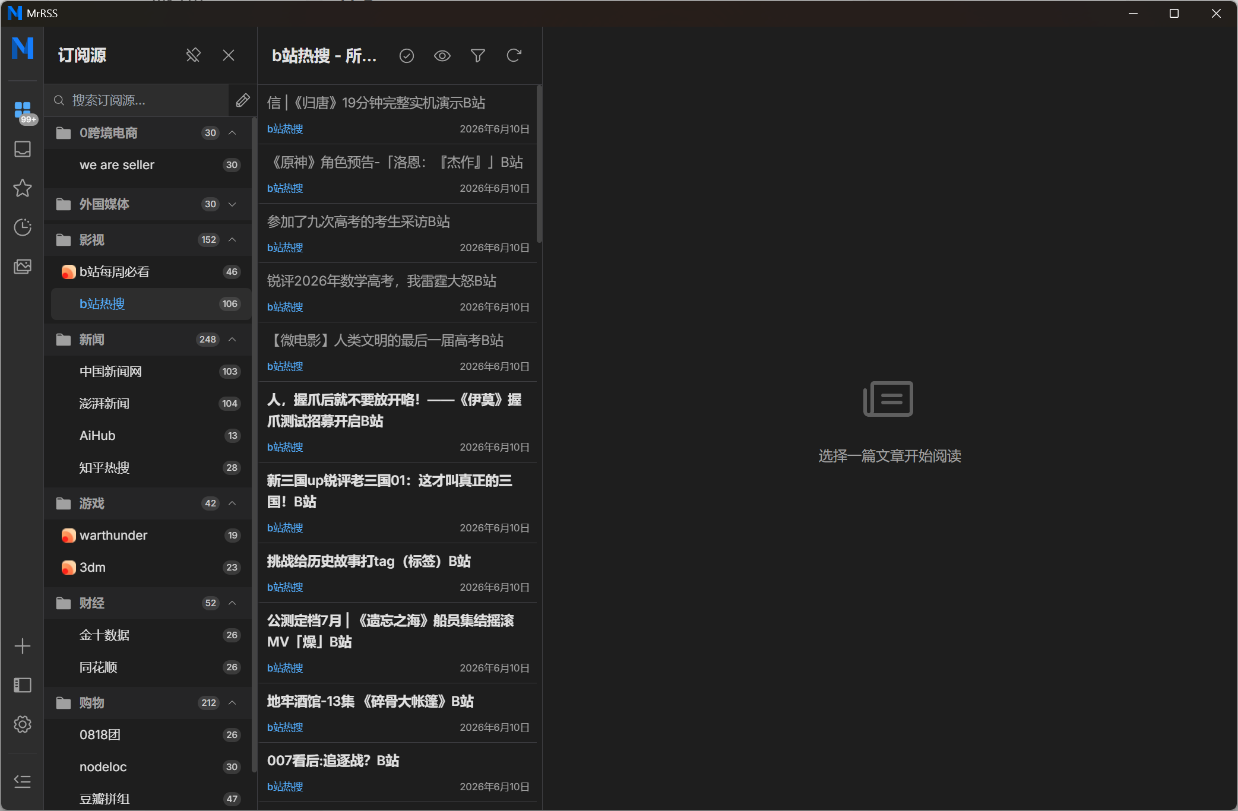Select the we are seller feed

pos(151,165)
